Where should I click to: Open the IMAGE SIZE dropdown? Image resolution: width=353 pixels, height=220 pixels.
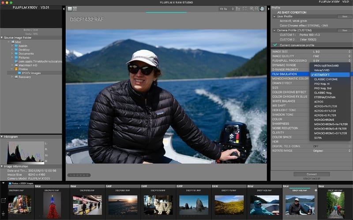coord(331,52)
